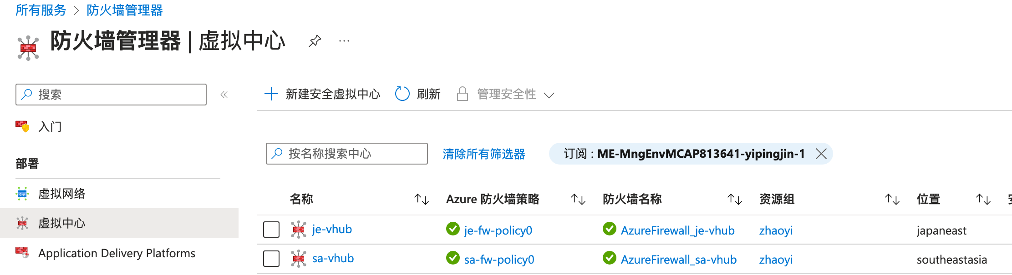1012x275 pixels.
Task: Click 防火墙名称 column header text
Action: coord(632,199)
